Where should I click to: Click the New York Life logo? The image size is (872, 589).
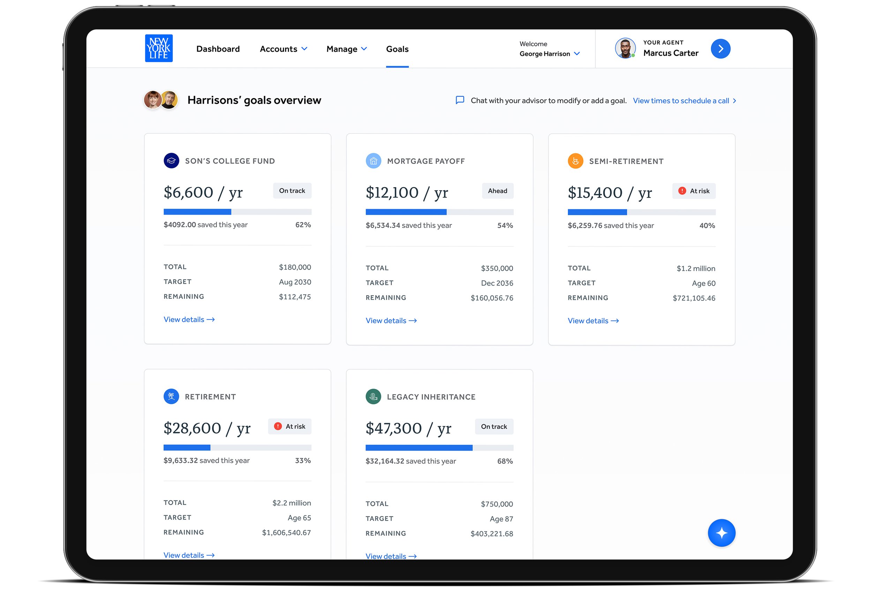[159, 48]
